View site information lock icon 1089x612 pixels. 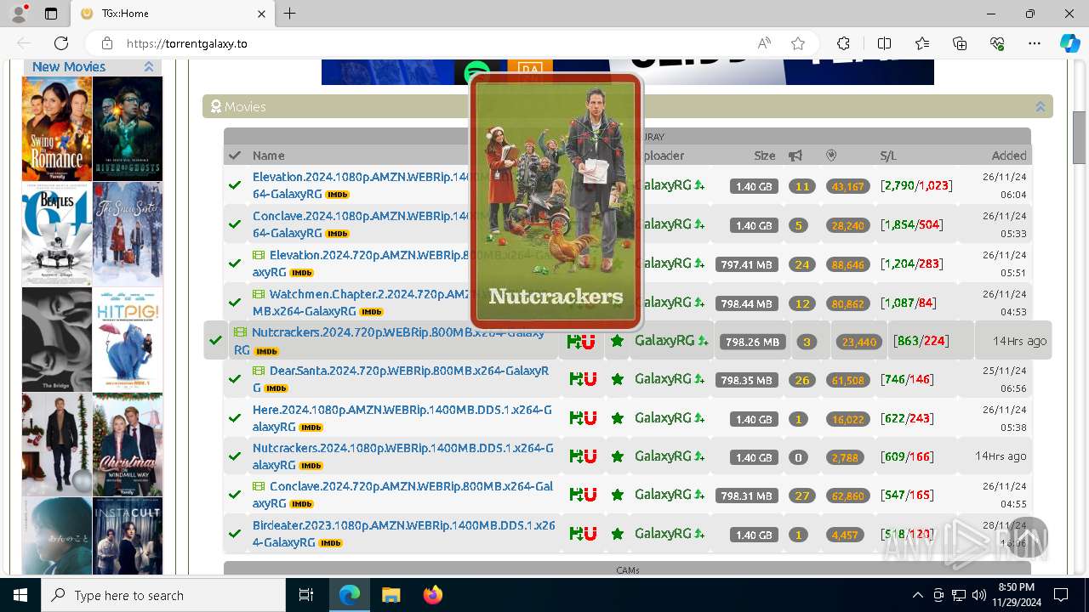pyautogui.click(x=107, y=43)
